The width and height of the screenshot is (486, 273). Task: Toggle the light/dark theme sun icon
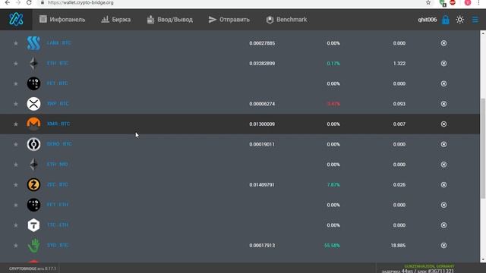tap(460, 20)
